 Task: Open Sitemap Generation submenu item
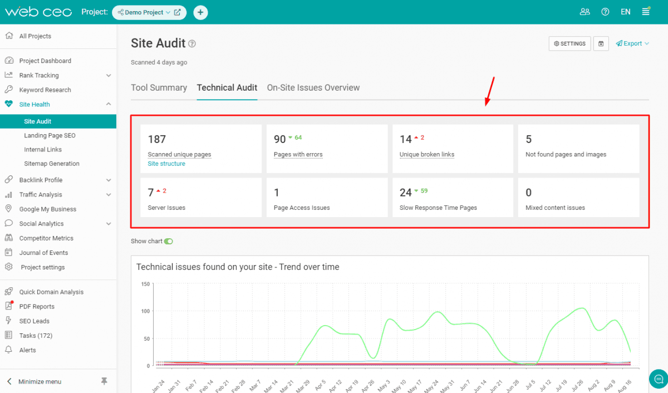(52, 164)
